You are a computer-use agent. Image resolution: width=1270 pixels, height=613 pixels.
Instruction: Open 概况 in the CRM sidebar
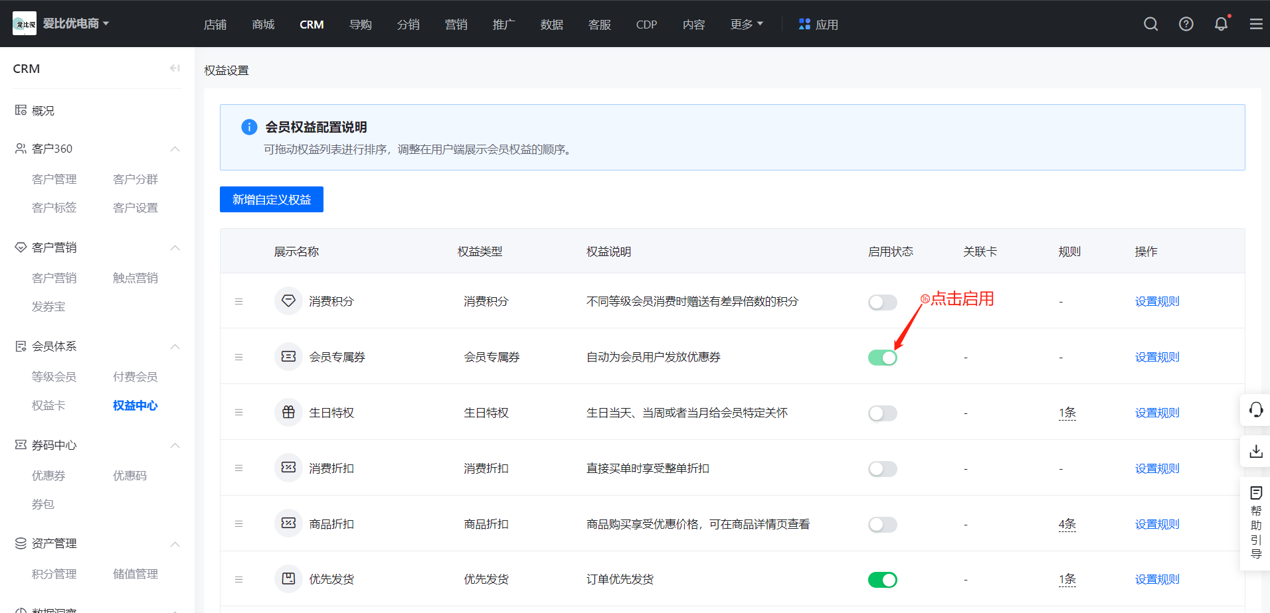pos(43,111)
